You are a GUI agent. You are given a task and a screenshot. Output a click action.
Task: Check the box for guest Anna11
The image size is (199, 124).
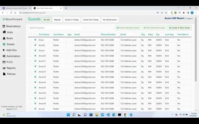30,61
